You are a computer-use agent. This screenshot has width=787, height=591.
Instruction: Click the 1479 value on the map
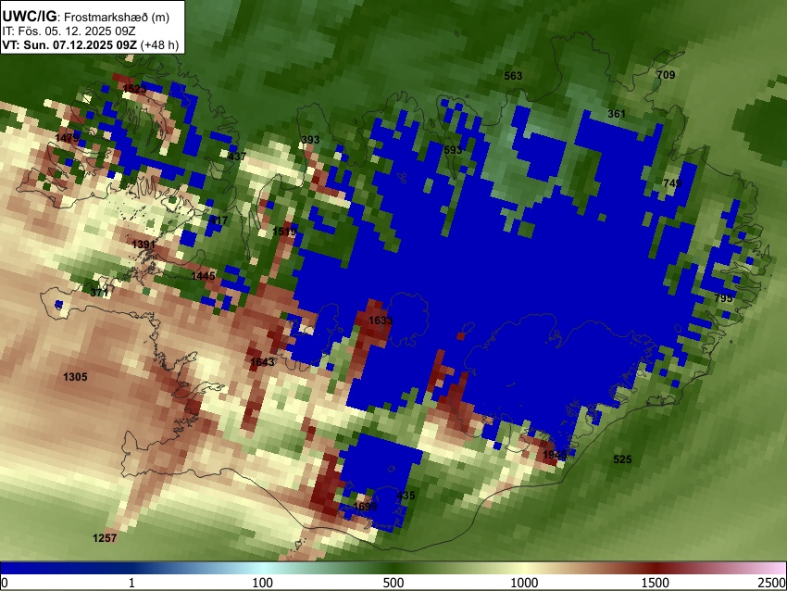click(x=68, y=138)
